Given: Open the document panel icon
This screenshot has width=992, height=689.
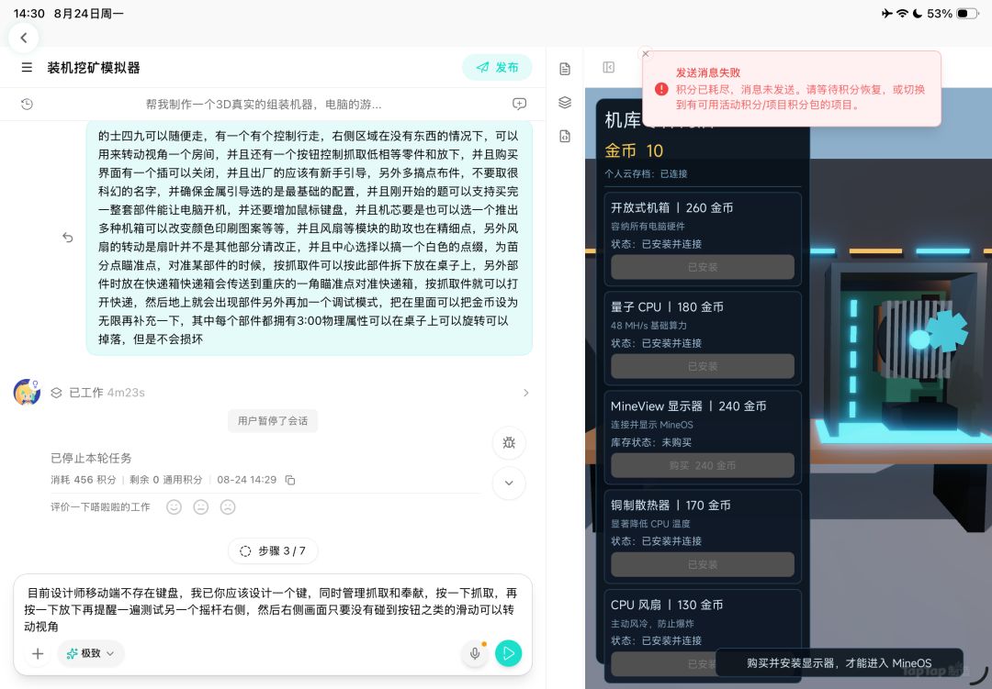Looking at the screenshot, I should coord(565,69).
